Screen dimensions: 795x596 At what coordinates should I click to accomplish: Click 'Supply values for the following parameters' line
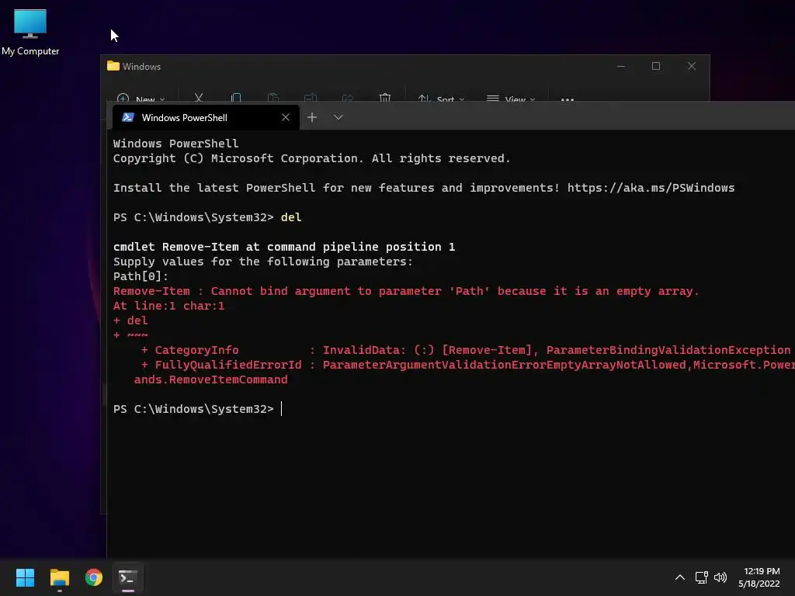tap(263, 262)
